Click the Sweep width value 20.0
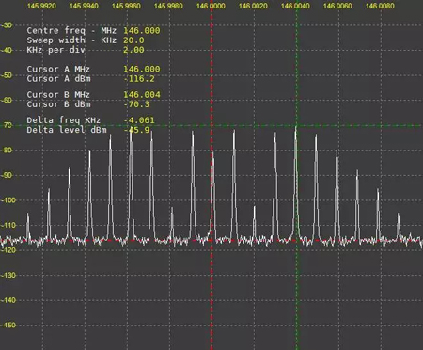The width and height of the screenshot is (423, 350). click(133, 40)
